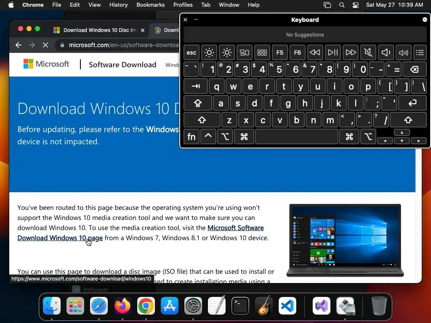Toggle the left shift key
The width and height of the screenshot is (431, 323).
tap(202, 120)
